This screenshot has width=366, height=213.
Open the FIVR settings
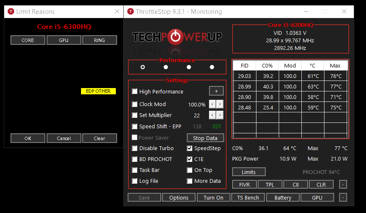[244, 184]
